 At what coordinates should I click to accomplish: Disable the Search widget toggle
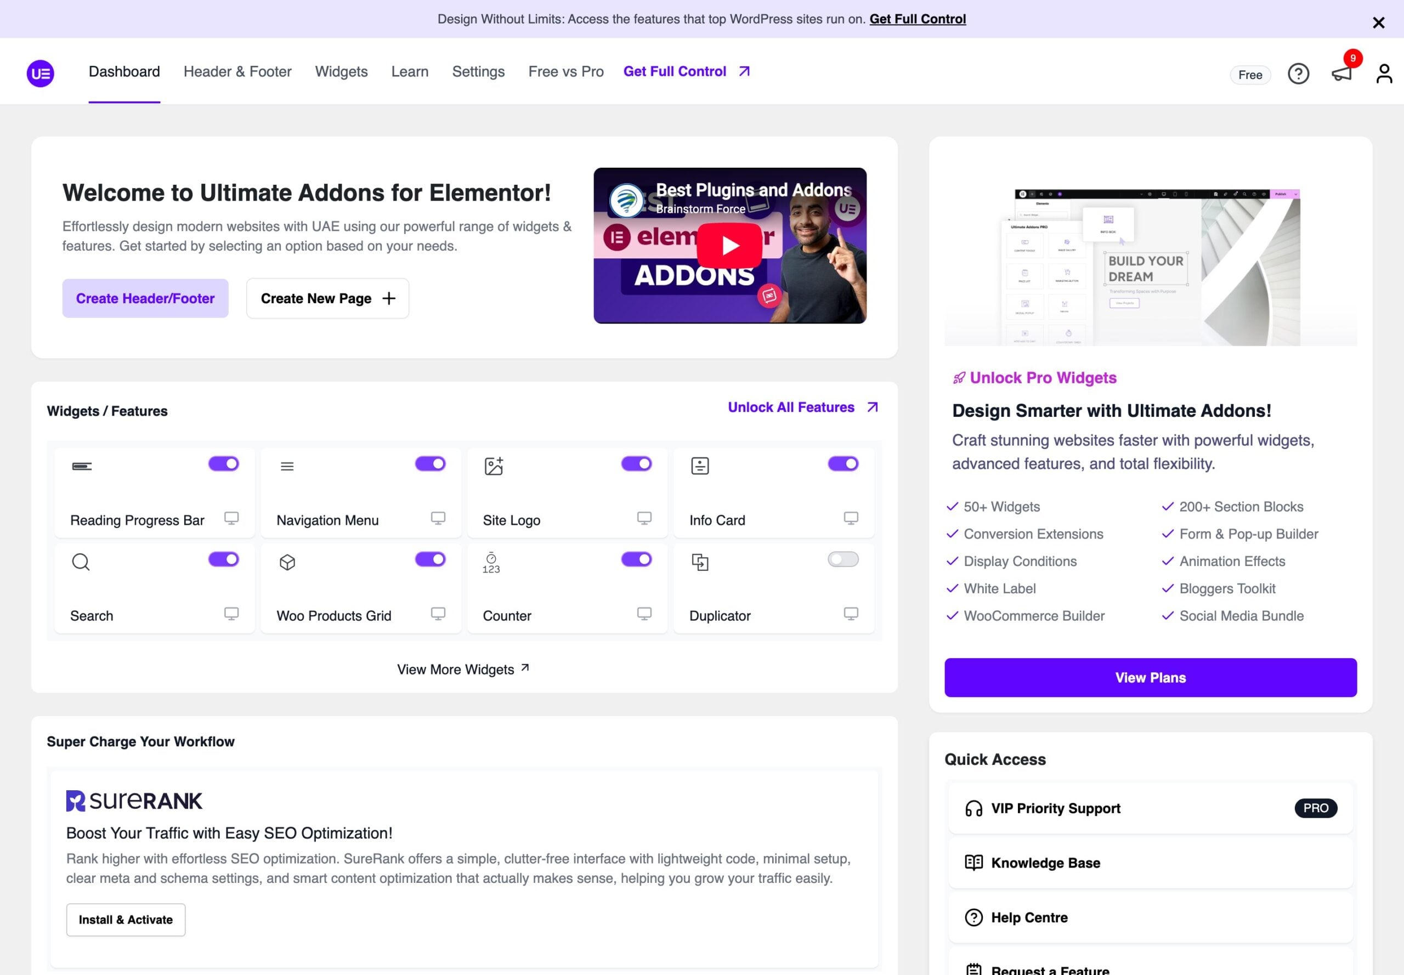click(224, 559)
